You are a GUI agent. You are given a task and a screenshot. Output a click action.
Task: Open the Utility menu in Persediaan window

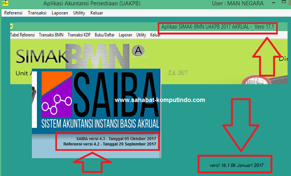click(x=79, y=13)
